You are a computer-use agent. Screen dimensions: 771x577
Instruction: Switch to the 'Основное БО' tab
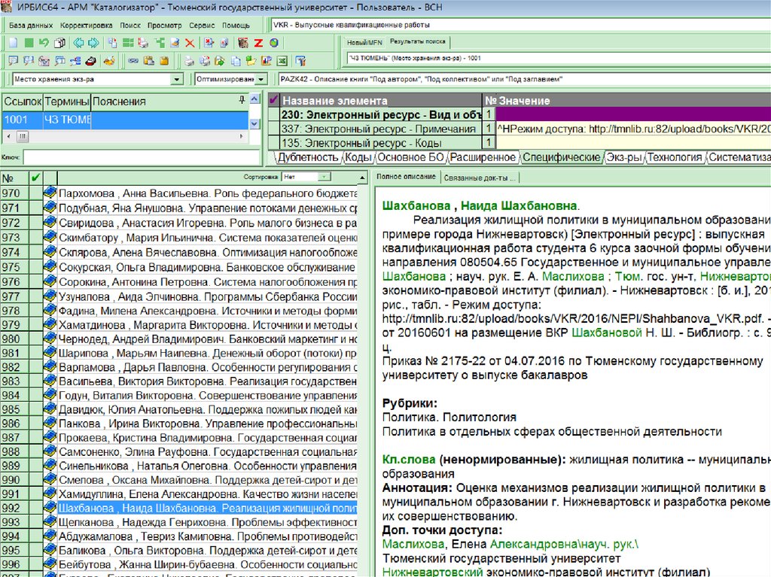click(x=411, y=157)
